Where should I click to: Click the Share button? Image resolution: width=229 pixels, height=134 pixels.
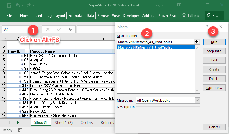213,15
